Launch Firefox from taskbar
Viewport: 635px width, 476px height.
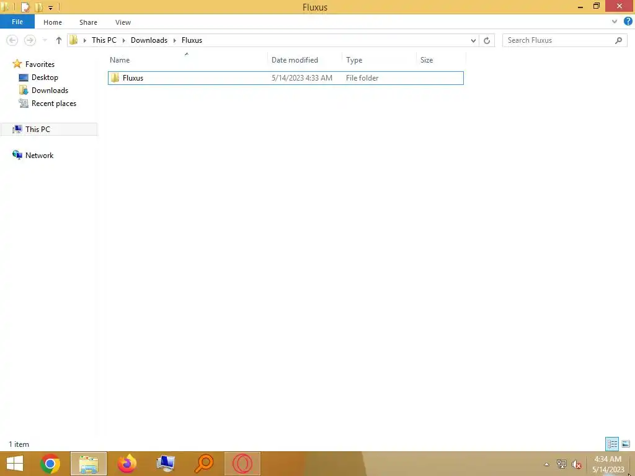(127, 464)
